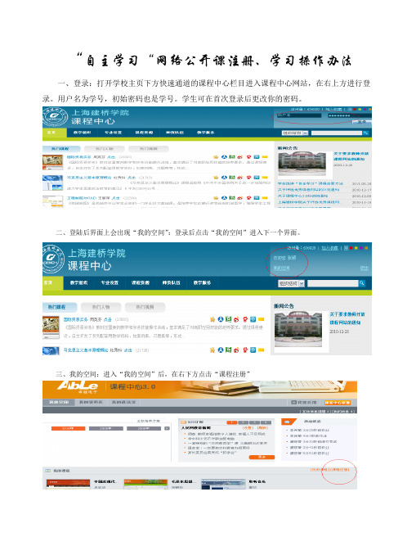Click the 我的空间 link circled in red
407x546 pixels.
(281, 268)
